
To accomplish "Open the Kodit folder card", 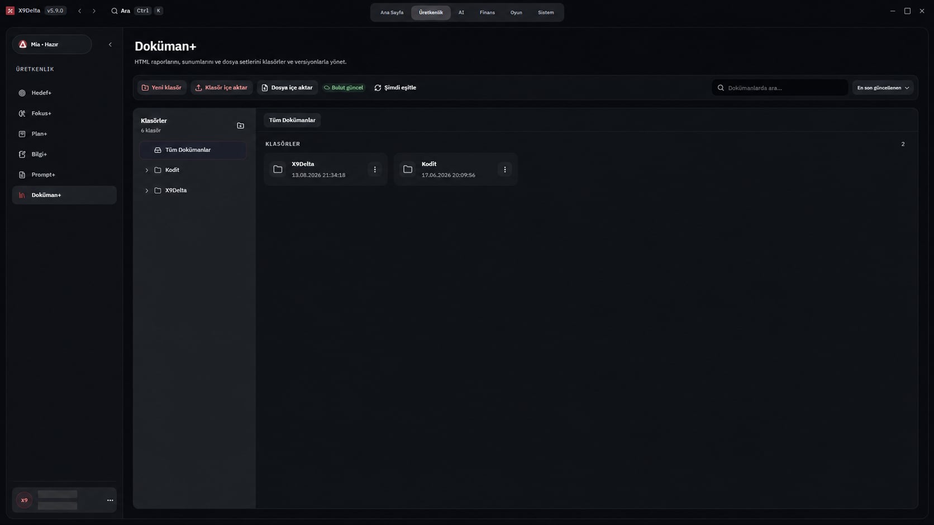I will point(455,169).
